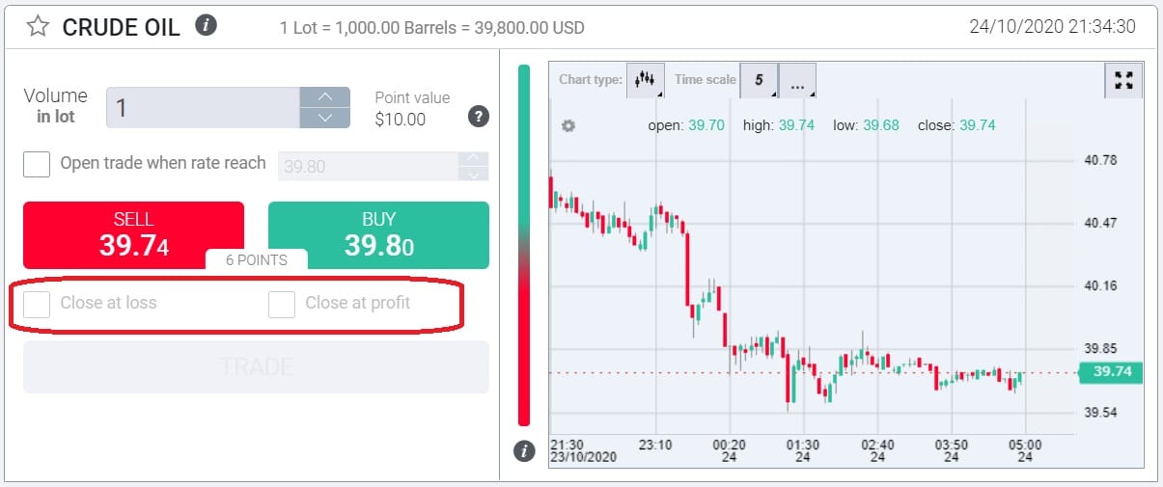Screen dimensions: 1163x487
Task: Click the info icon below the sentiment bar
Action: pyautogui.click(x=524, y=450)
